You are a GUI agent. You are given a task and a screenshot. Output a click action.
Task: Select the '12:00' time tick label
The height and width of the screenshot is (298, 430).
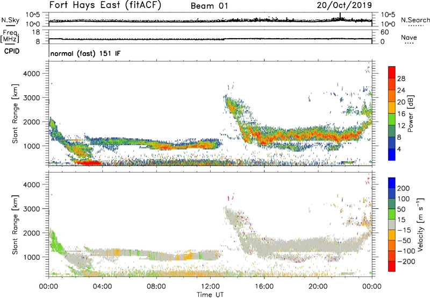(210, 287)
